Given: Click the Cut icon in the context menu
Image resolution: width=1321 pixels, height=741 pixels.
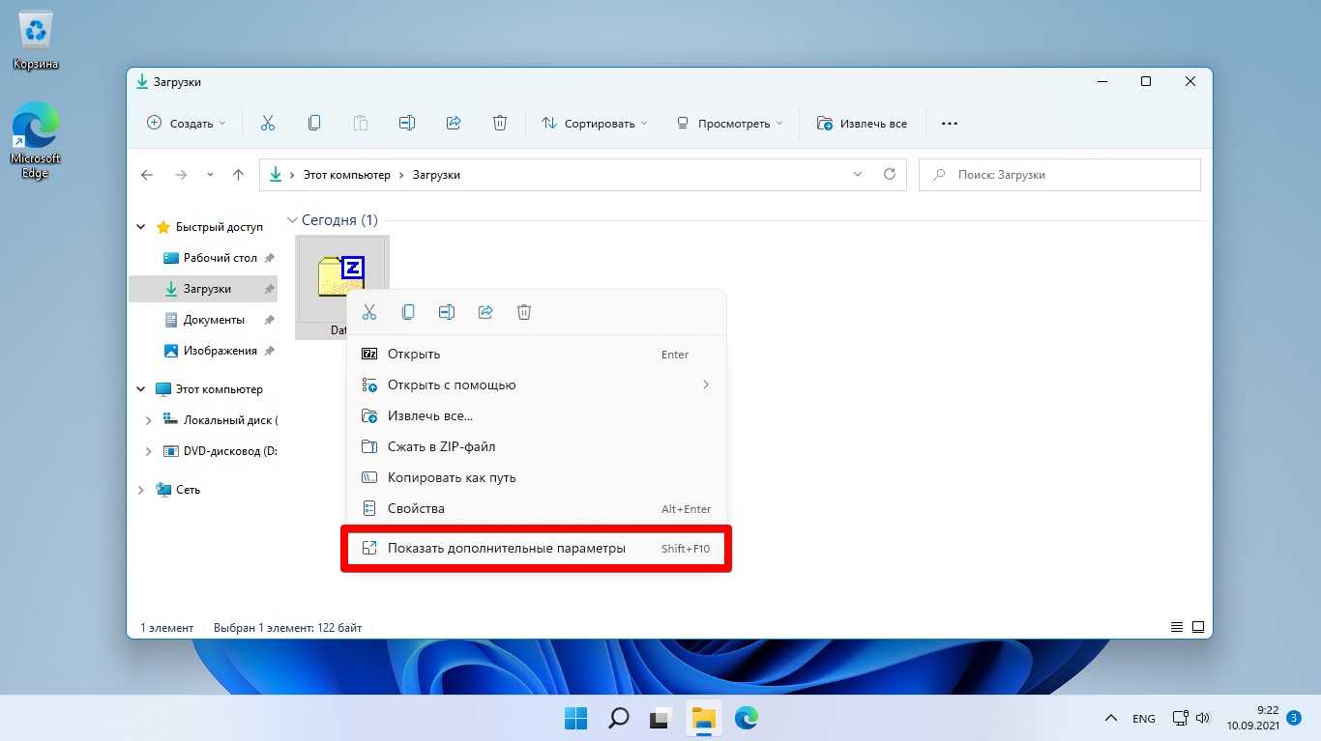Looking at the screenshot, I should coord(368,312).
